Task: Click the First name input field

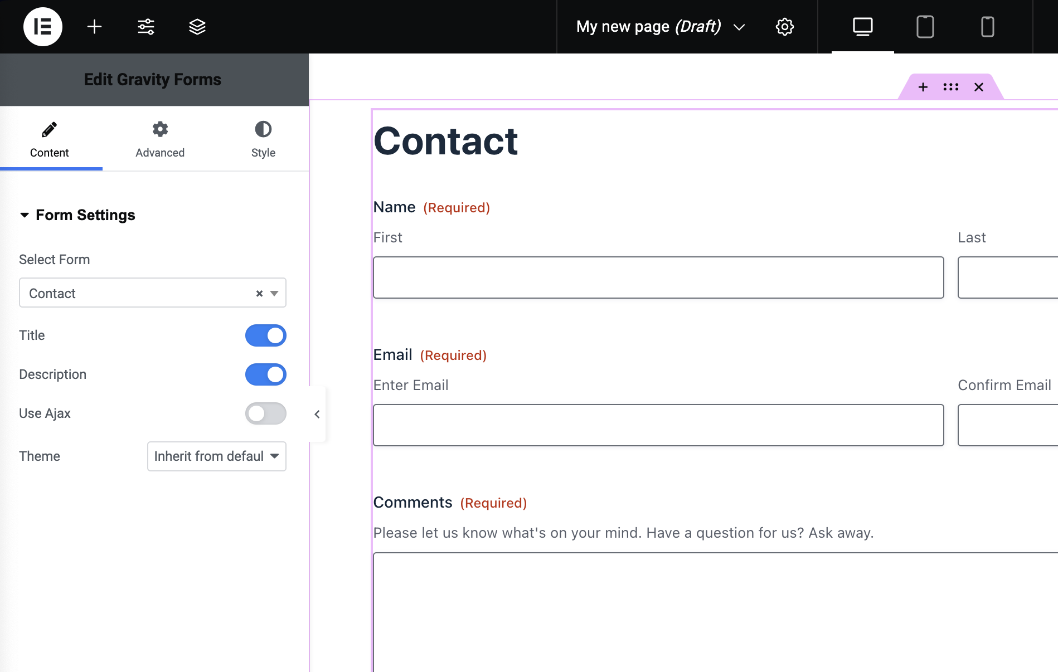Action: pyautogui.click(x=658, y=277)
